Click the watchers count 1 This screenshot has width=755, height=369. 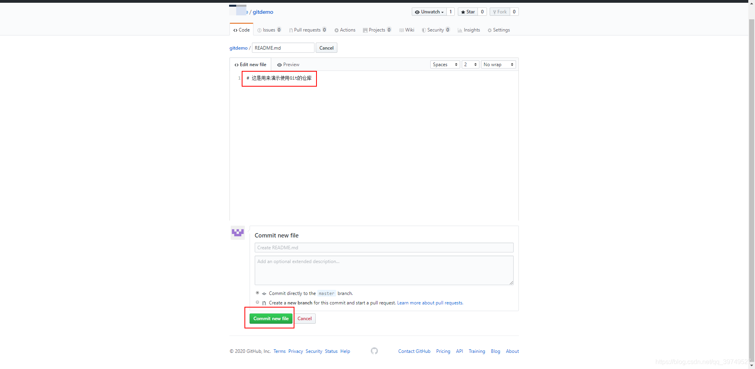[451, 12]
